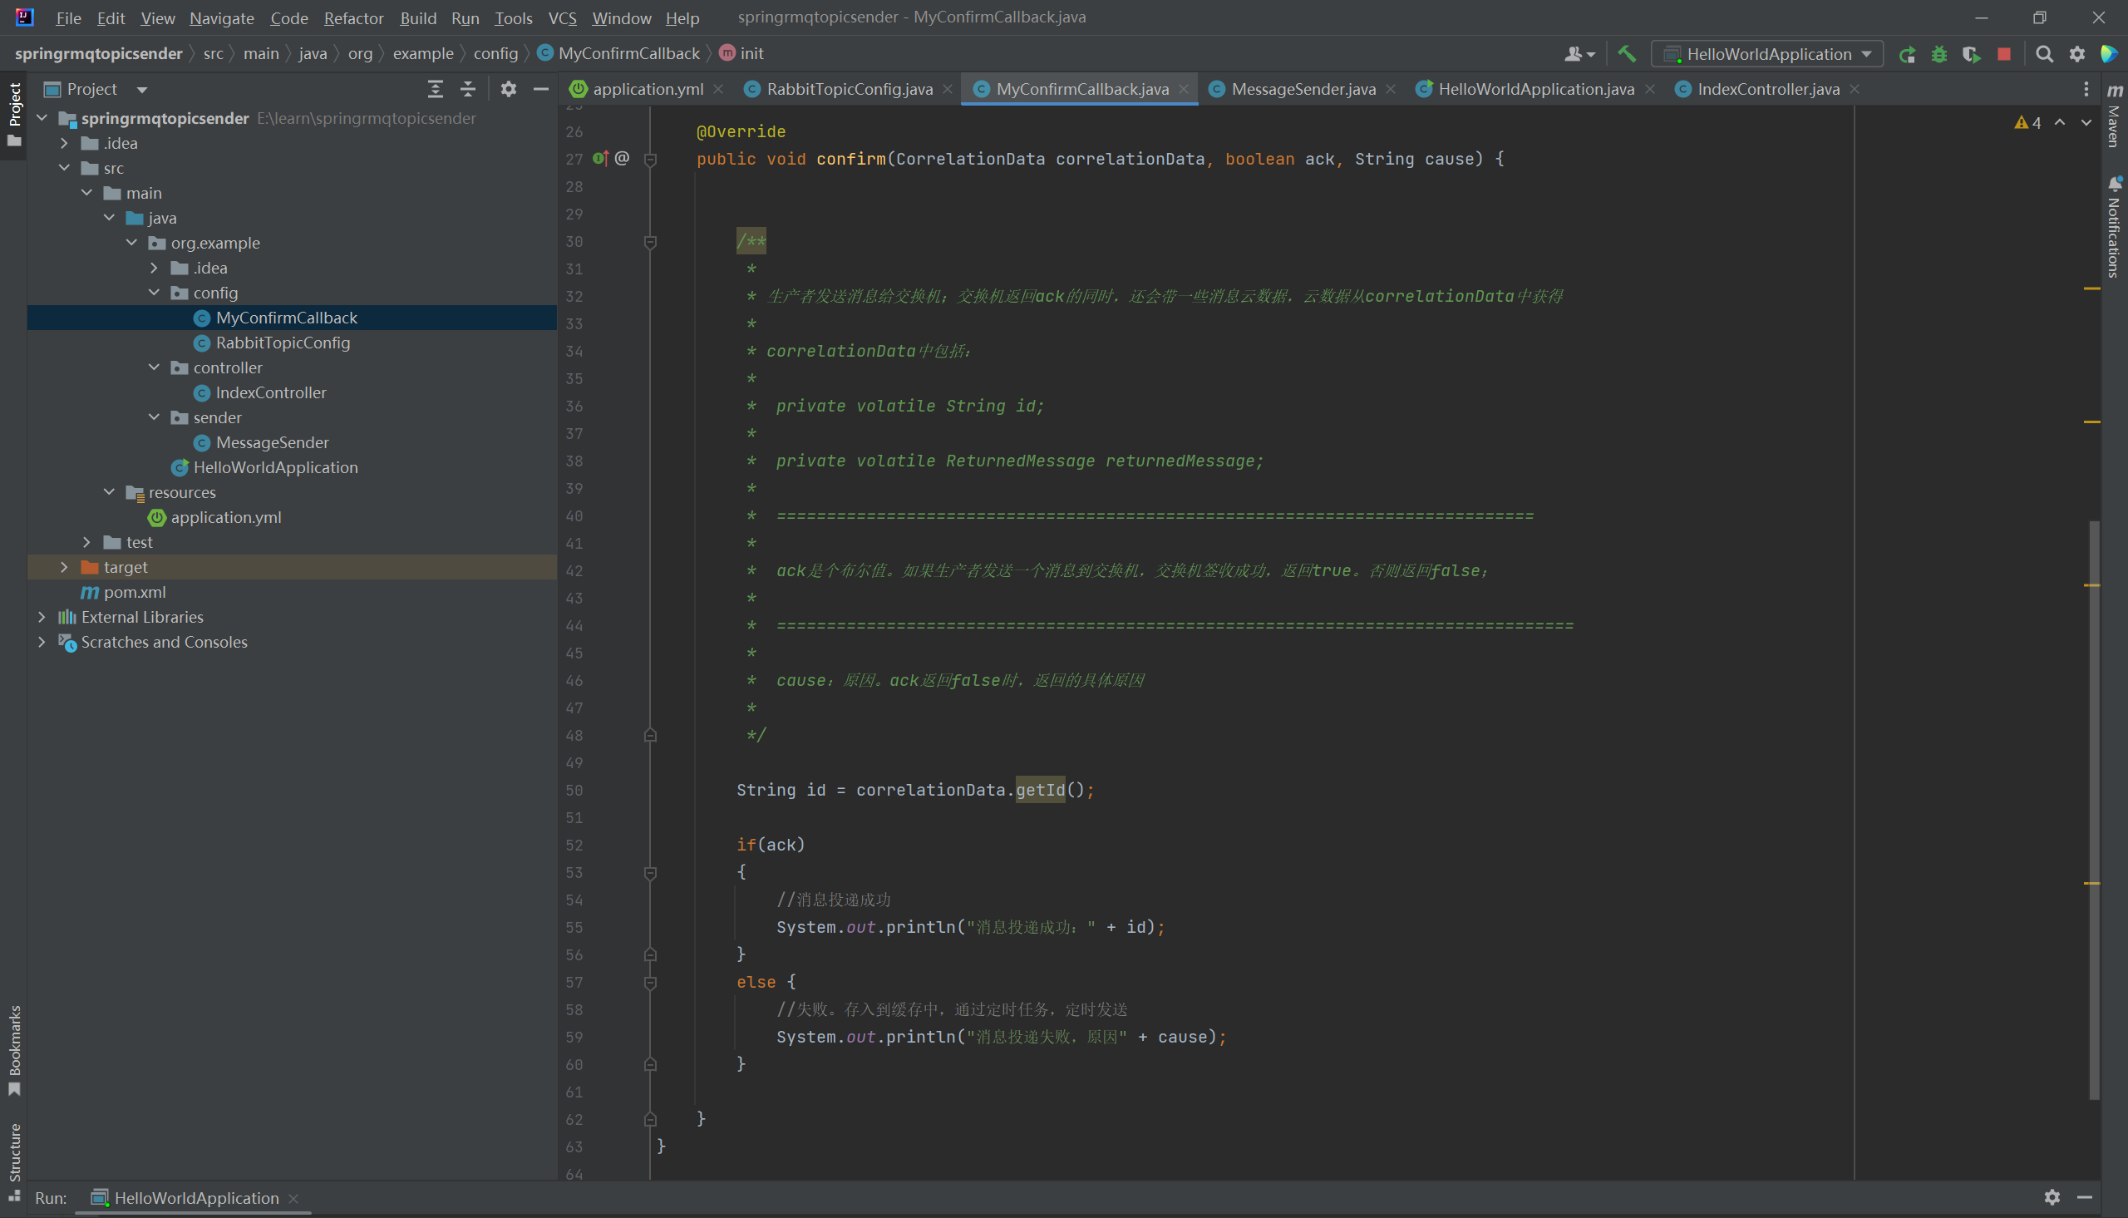This screenshot has height=1218, width=2128.
Task: Click the MyConfirmCallback breadcrumb
Action: pos(628,53)
